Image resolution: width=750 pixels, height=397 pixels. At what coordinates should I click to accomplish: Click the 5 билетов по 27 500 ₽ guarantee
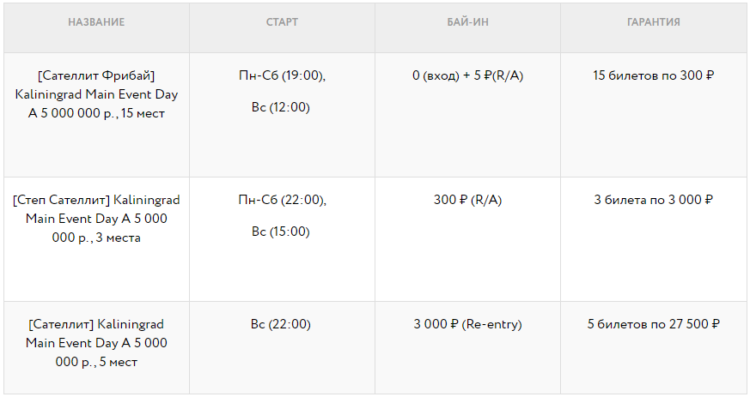pos(653,325)
